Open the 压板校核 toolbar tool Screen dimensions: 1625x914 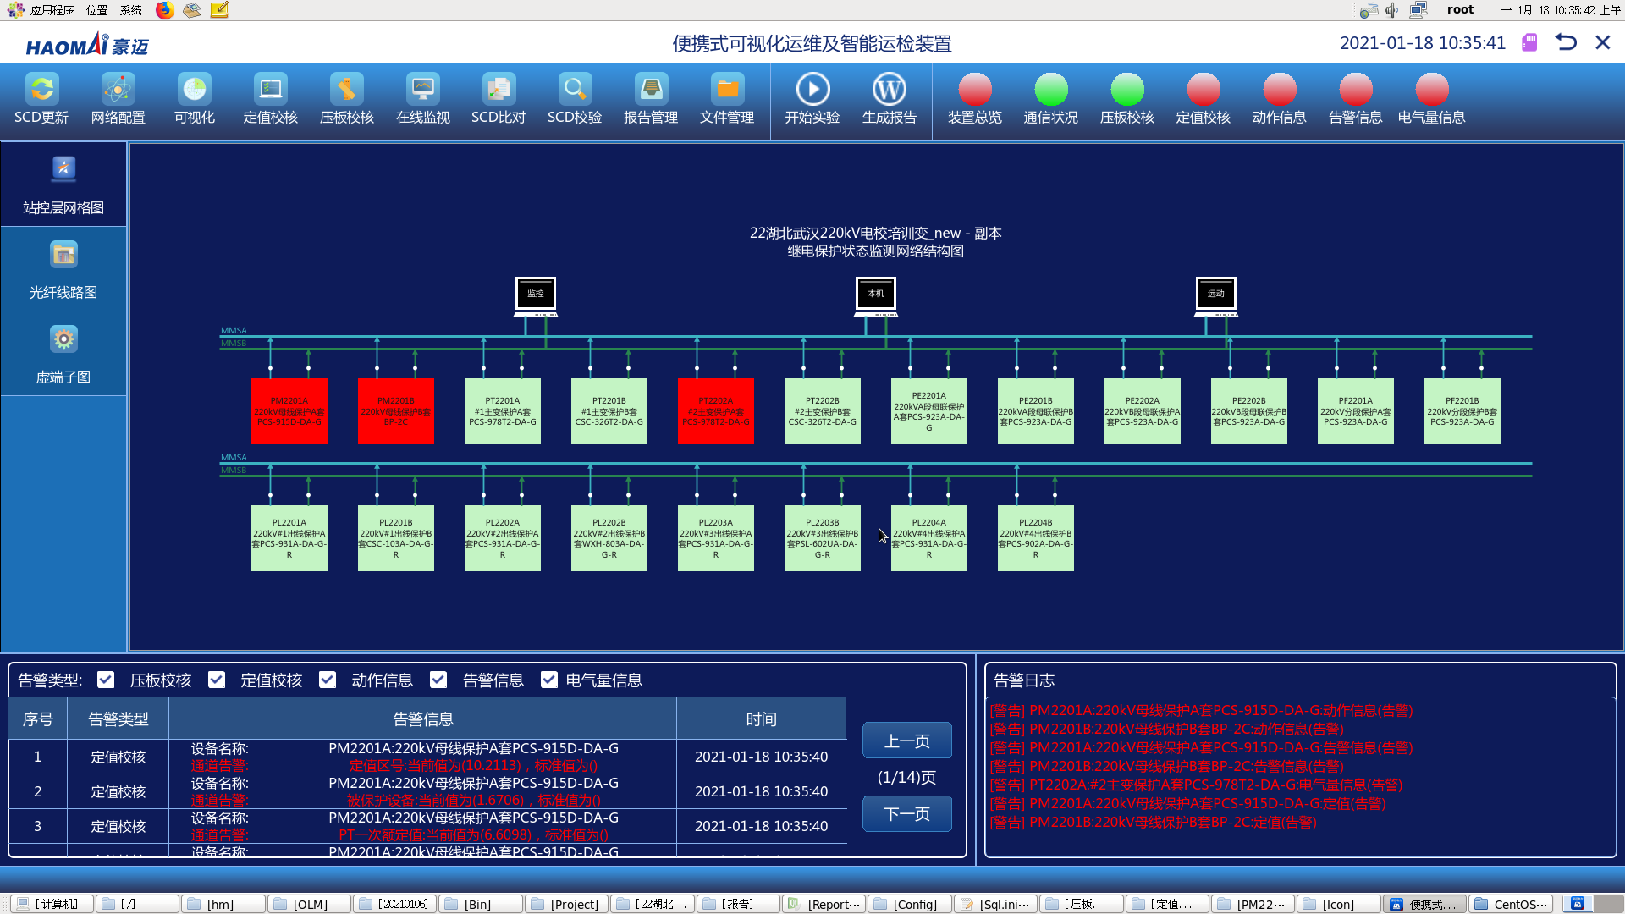(x=346, y=90)
